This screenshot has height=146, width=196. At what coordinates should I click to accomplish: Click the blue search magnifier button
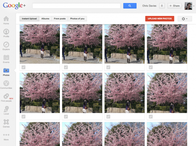click(x=130, y=6)
